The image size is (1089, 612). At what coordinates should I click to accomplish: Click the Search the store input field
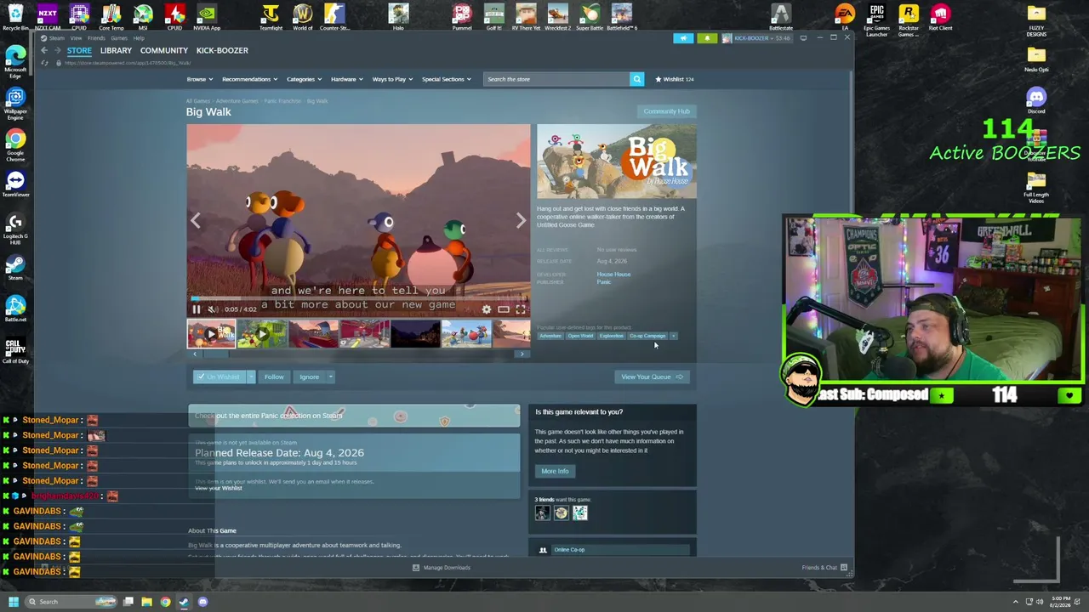coord(556,79)
